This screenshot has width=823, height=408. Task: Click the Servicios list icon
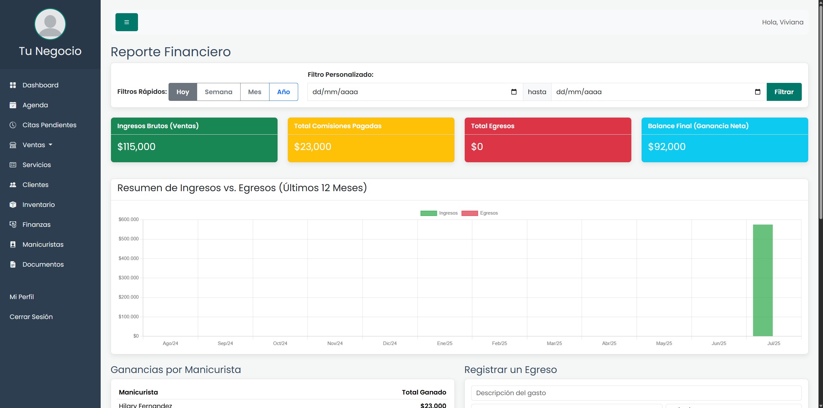(x=13, y=165)
